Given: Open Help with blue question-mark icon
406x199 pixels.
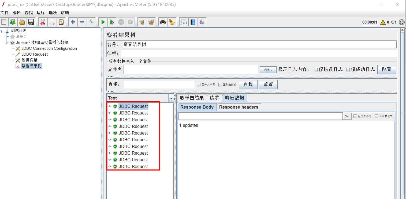Looking at the screenshot, I should (x=193, y=22).
